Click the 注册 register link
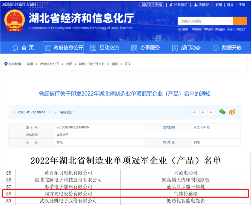This screenshot has height=206, width=252. (241, 5)
